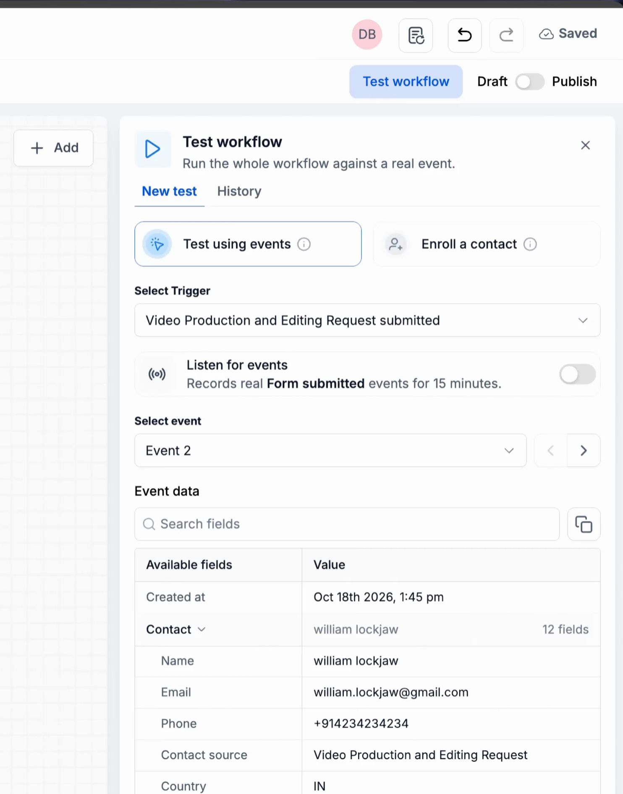Open the workflow notes history icon
Screen dimensions: 623x794
[x=416, y=35]
